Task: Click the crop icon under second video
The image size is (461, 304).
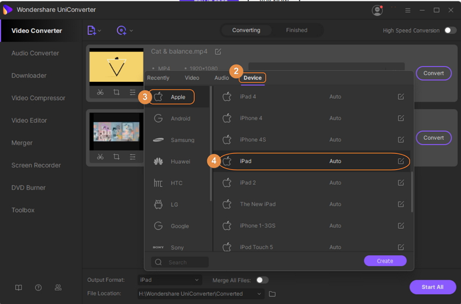Action: pos(116,157)
